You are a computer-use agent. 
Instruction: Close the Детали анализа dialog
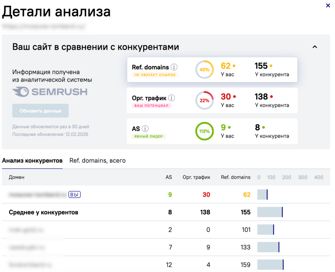coord(329,5)
